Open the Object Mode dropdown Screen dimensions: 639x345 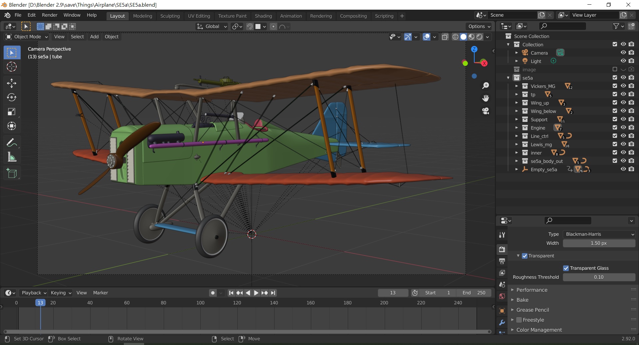(27, 37)
